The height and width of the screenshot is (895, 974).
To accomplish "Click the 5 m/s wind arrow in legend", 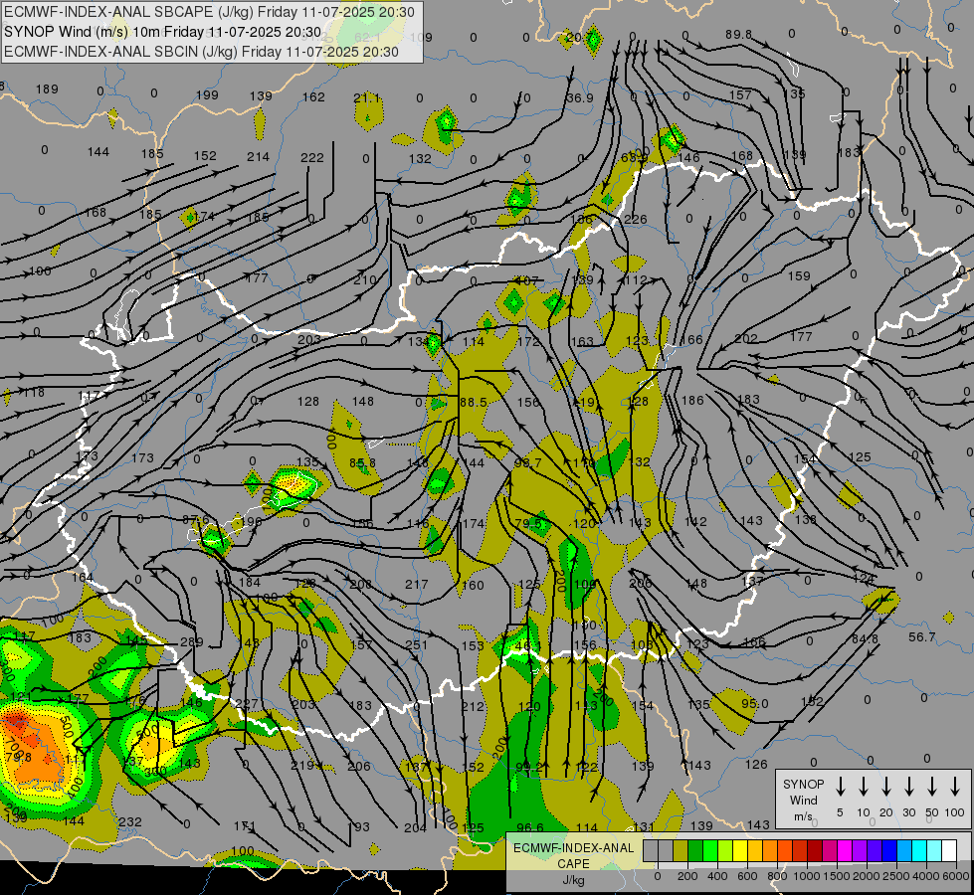I will click(841, 787).
